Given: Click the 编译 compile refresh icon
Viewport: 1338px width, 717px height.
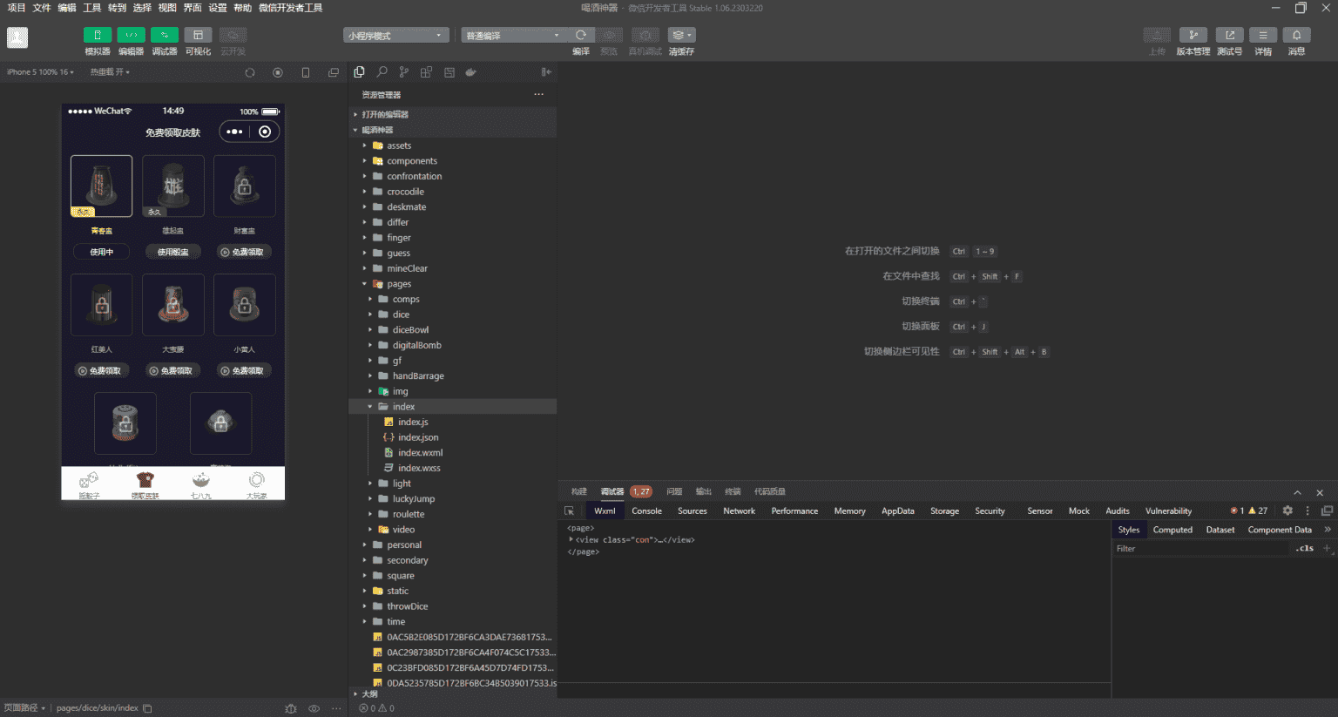Looking at the screenshot, I should click(x=581, y=36).
